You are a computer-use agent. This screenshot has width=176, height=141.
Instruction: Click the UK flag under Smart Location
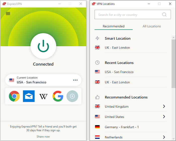point(97,47)
